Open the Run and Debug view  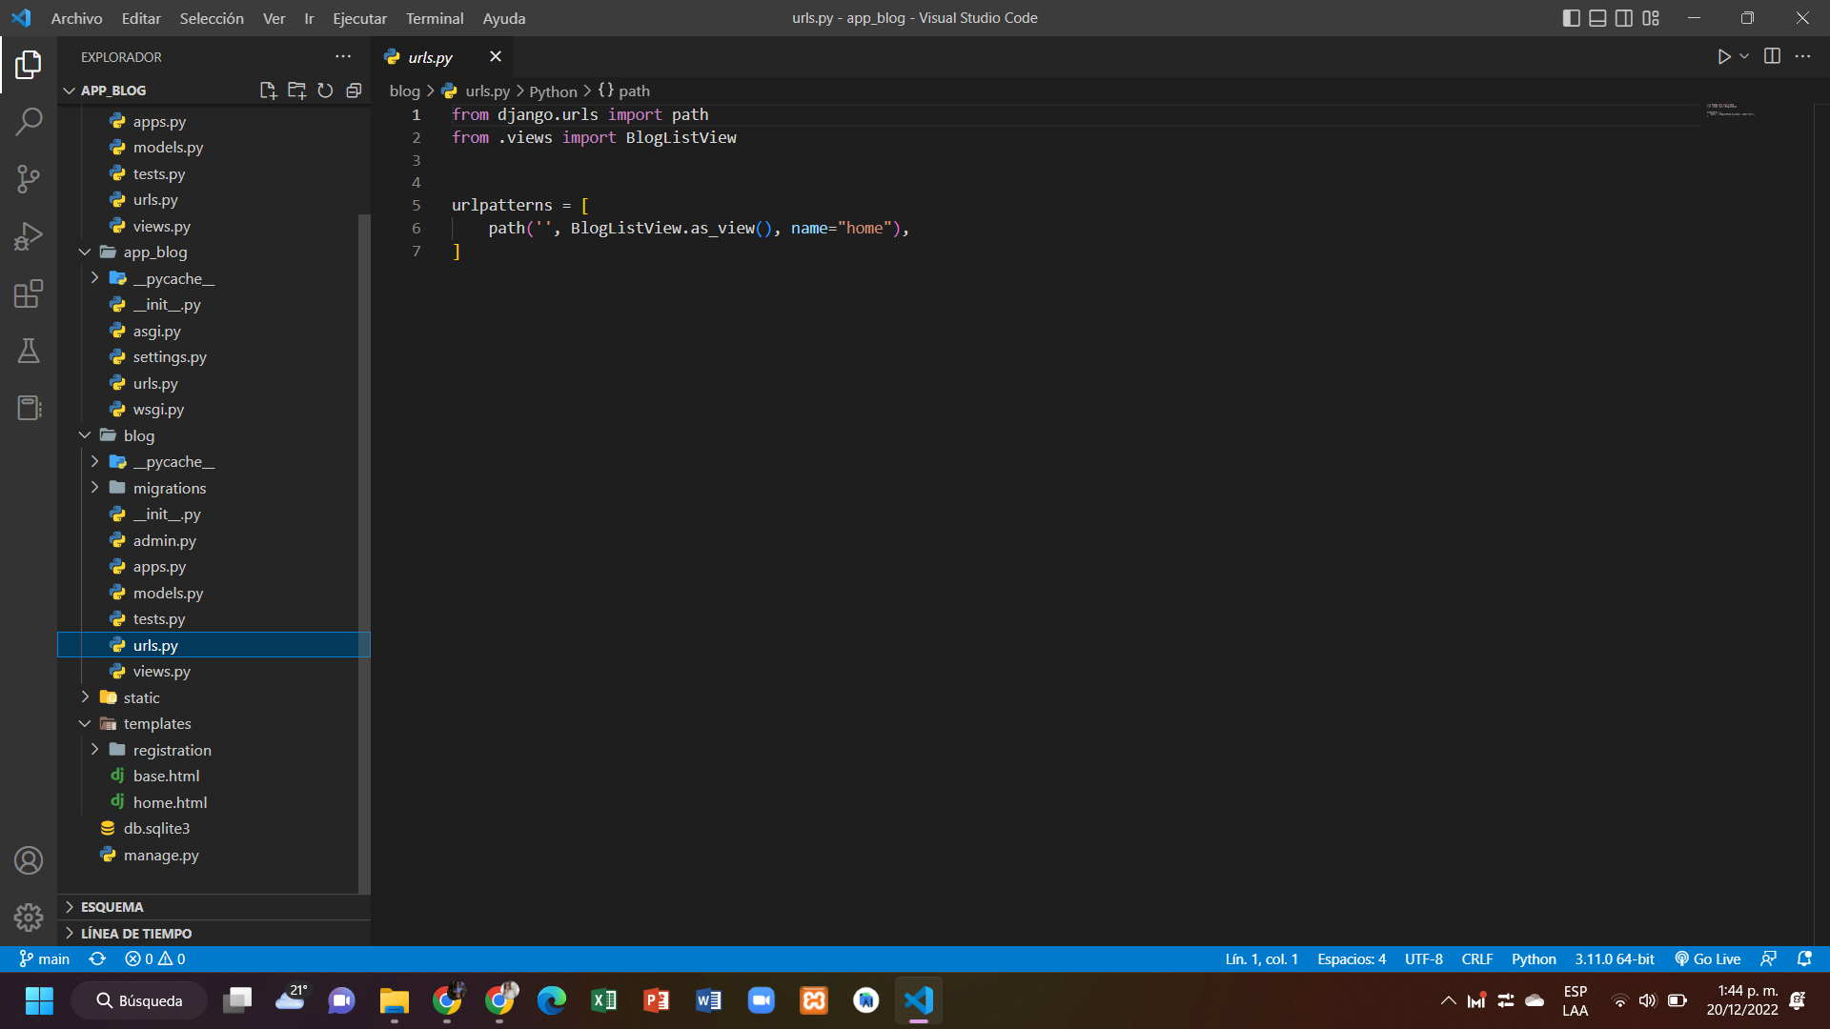click(x=29, y=235)
